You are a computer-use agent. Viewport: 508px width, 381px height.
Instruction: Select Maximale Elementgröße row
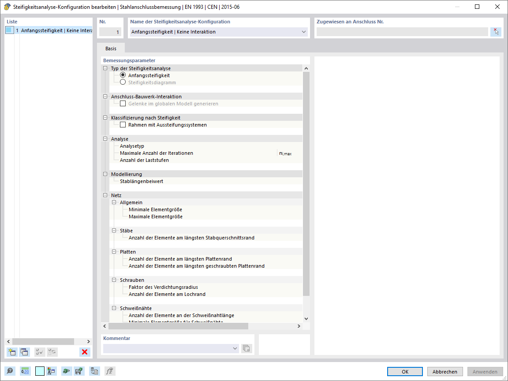[206, 217]
